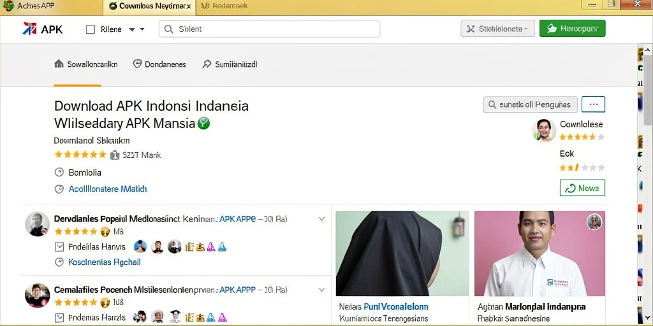Open the three-dots more options button
The height and width of the screenshot is (326, 653).
[x=593, y=104]
